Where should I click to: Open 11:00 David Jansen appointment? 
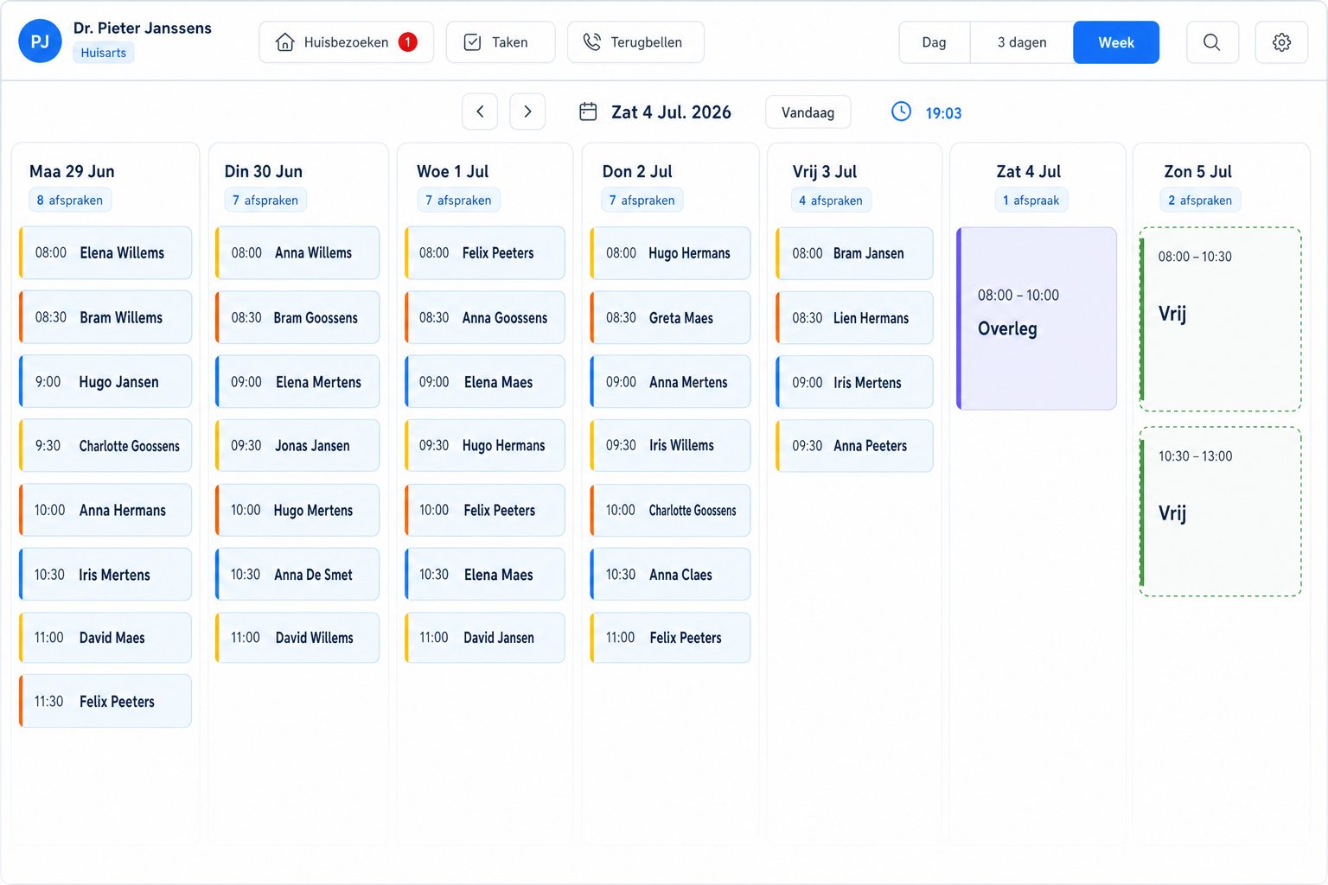point(484,638)
